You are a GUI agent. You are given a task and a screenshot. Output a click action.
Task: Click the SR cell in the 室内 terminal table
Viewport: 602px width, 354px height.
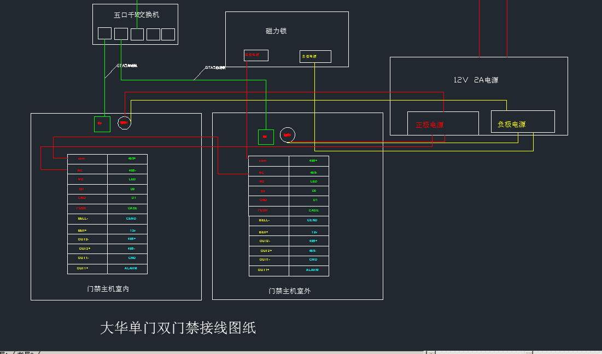pos(87,189)
